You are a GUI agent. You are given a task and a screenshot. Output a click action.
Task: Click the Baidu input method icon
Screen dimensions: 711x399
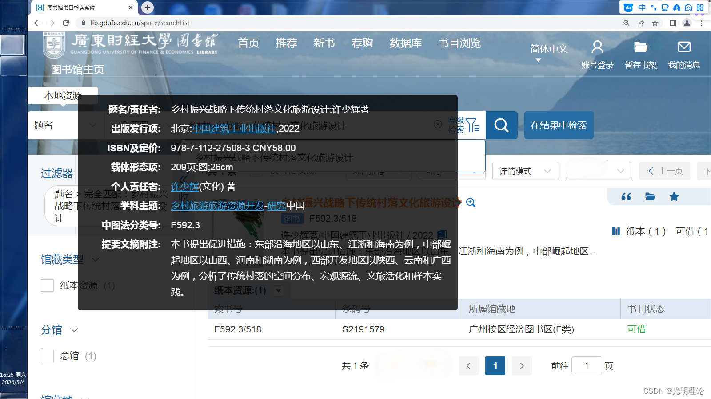[x=628, y=8]
